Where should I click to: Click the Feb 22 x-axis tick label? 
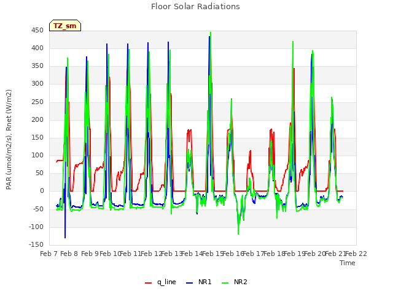point(356,254)
